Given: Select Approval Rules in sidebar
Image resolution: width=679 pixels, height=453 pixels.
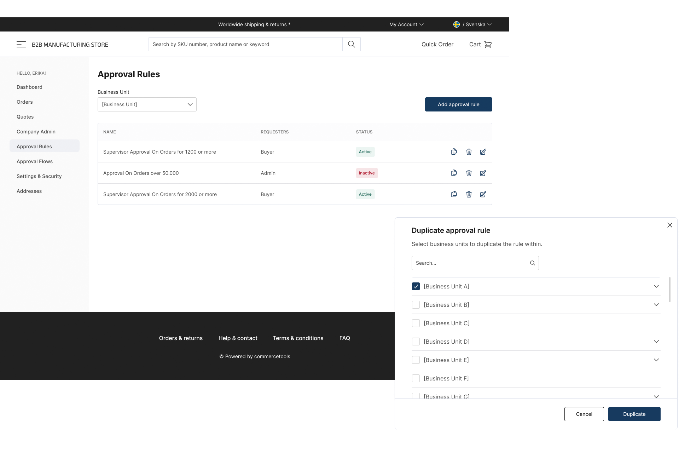Looking at the screenshot, I should tap(45, 146).
